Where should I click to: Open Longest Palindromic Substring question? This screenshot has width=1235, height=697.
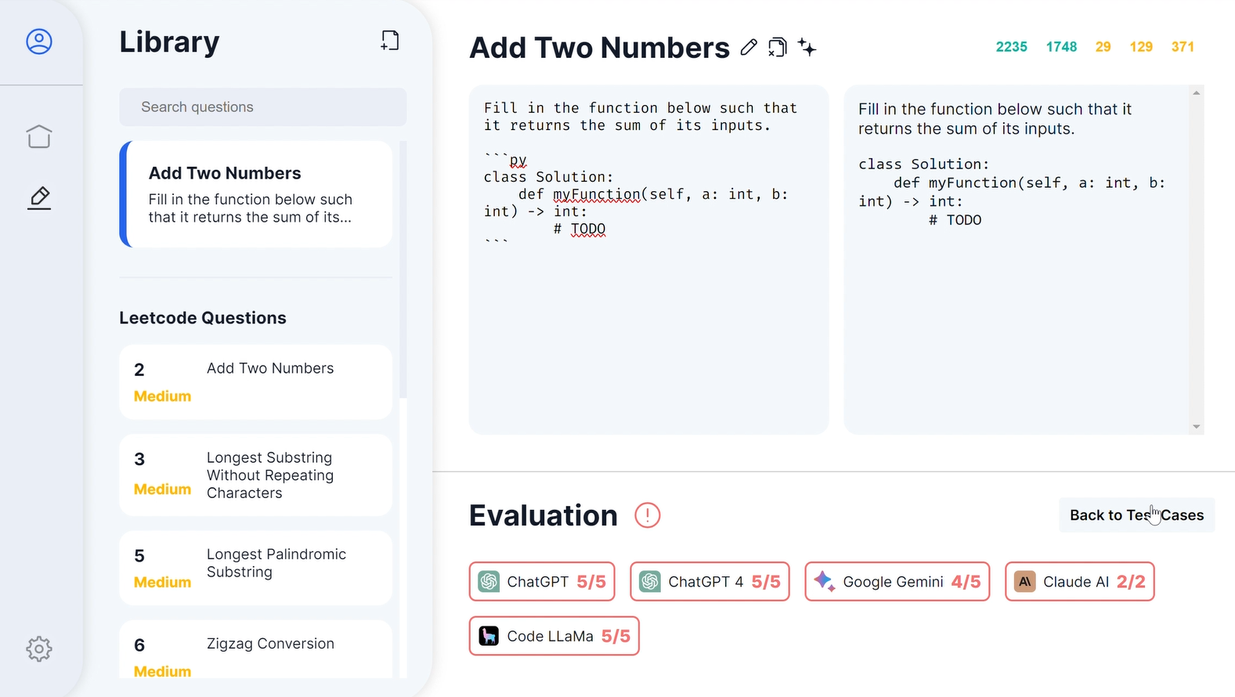pos(256,568)
